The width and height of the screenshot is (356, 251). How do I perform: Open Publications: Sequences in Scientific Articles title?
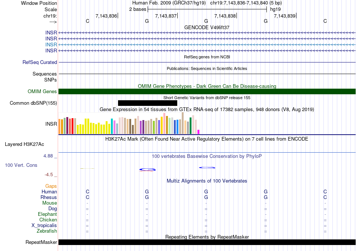[207, 68]
